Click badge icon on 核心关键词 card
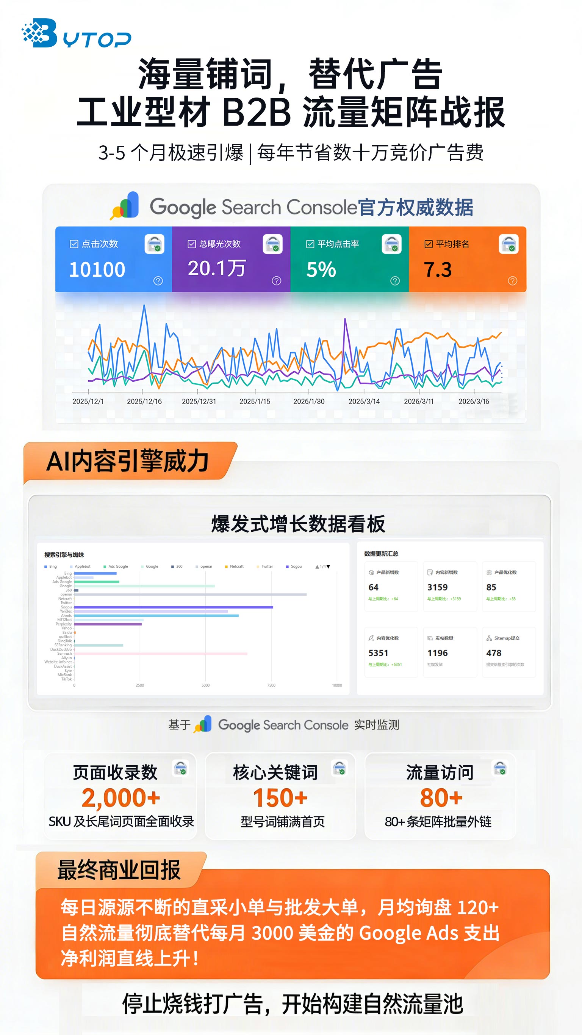 coord(340,768)
